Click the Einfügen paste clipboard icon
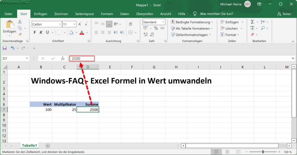 click(10, 25)
